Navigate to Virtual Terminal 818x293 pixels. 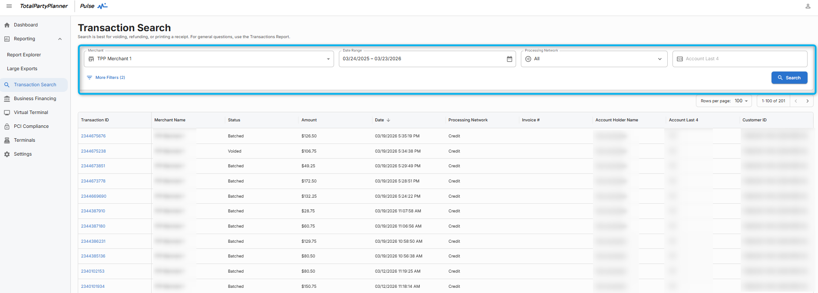coord(31,113)
